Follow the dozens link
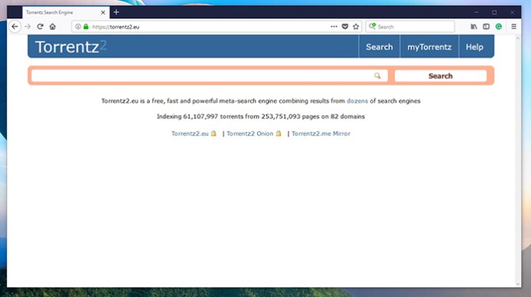This screenshot has width=531, height=297. pyautogui.click(x=357, y=101)
